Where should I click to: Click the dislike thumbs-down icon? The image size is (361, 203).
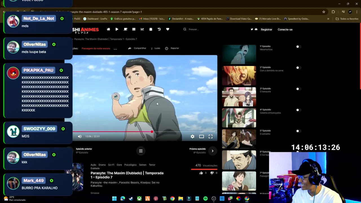coord(212,173)
